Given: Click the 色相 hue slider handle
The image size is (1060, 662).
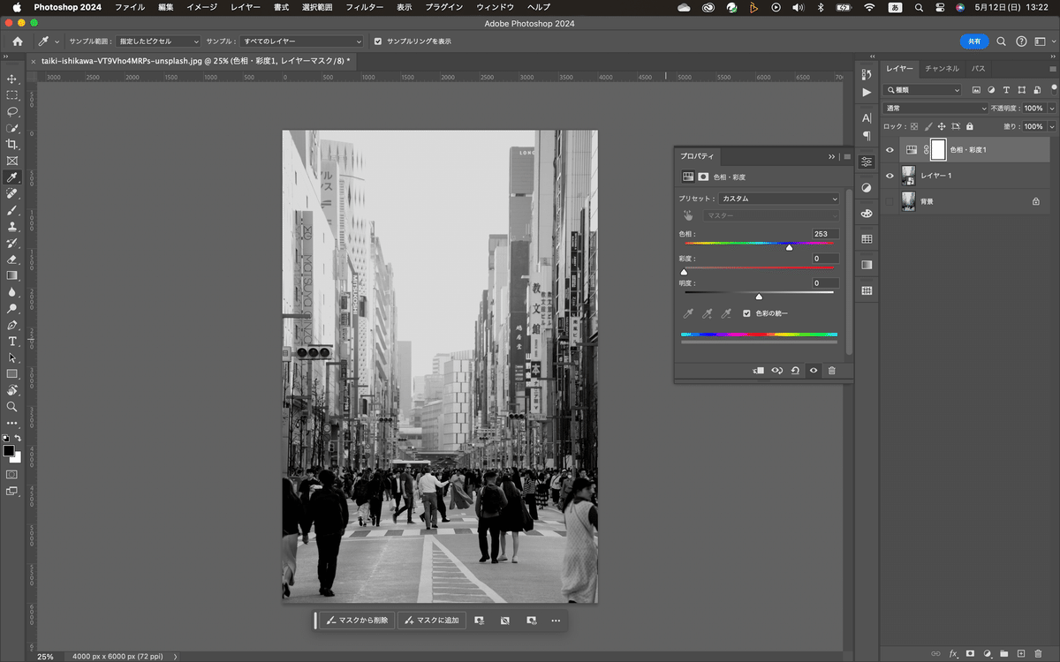Looking at the screenshot, I should pyautogui.click(x=789, y=248).
